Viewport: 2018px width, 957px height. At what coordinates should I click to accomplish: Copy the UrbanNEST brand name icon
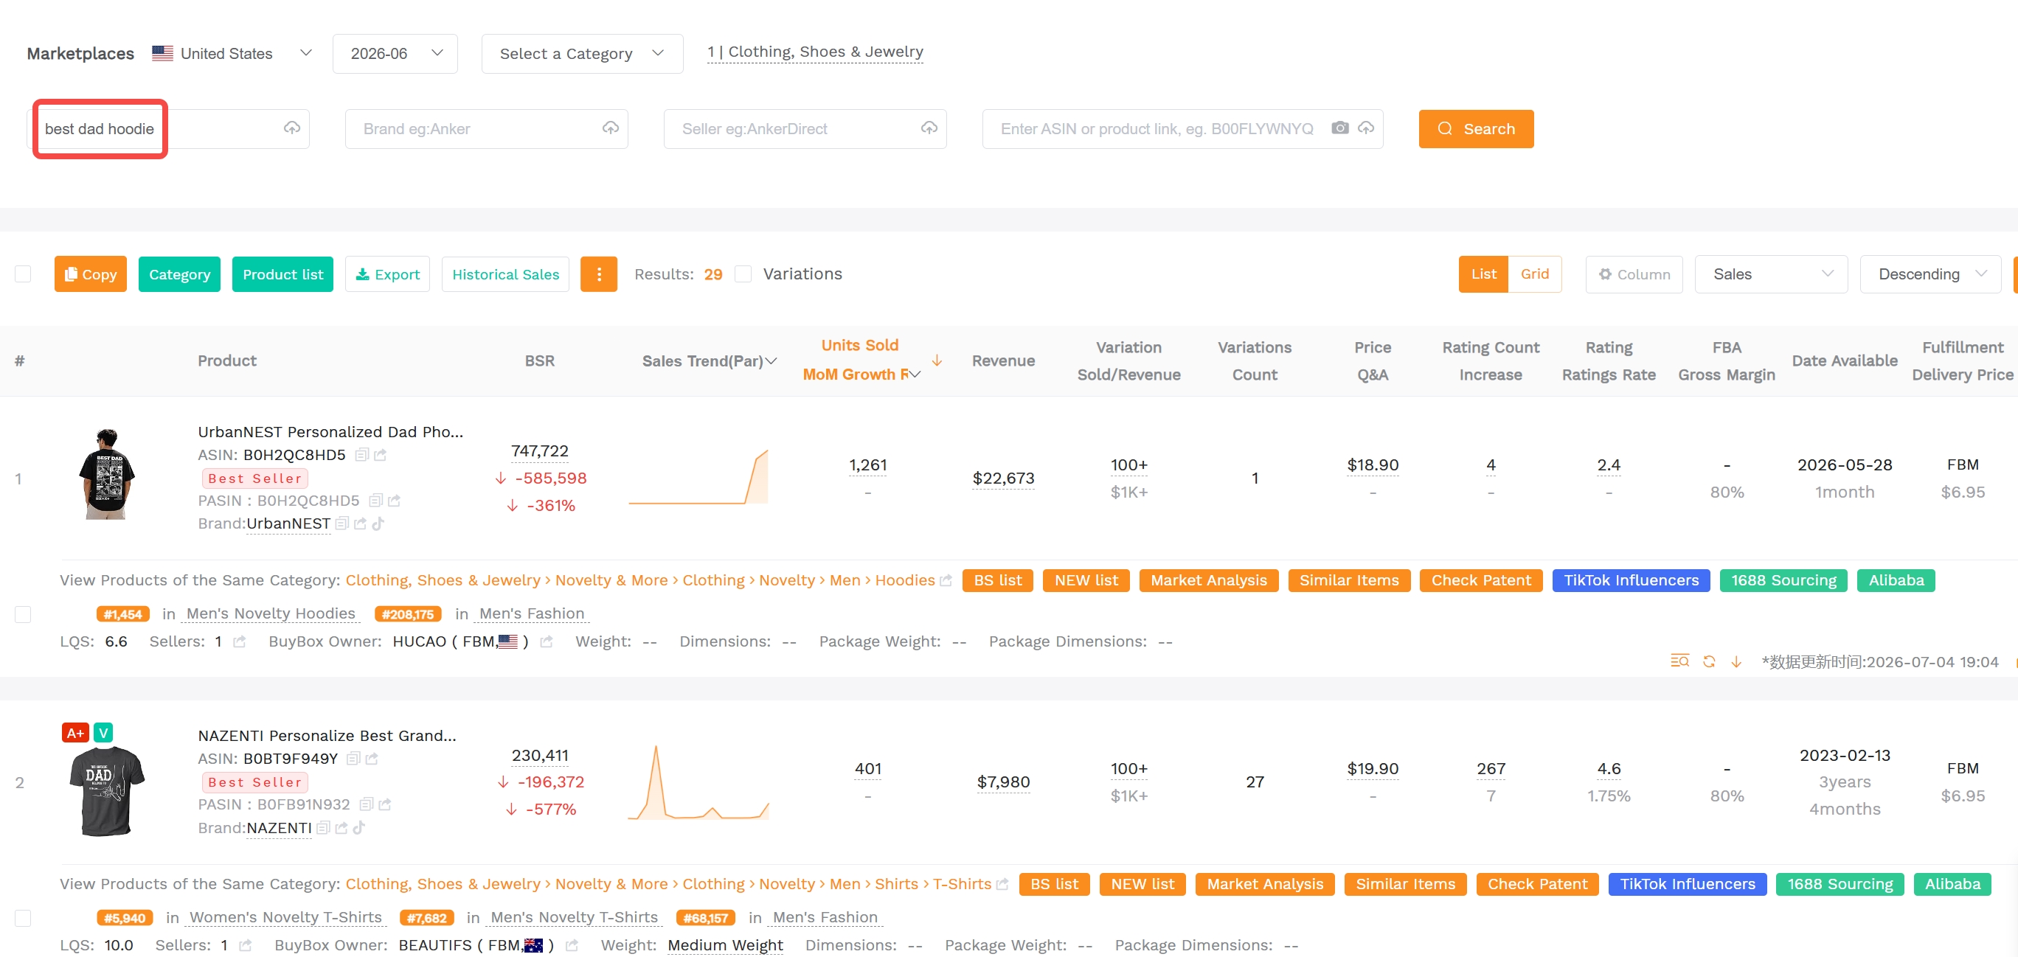[x=341, y=524]
